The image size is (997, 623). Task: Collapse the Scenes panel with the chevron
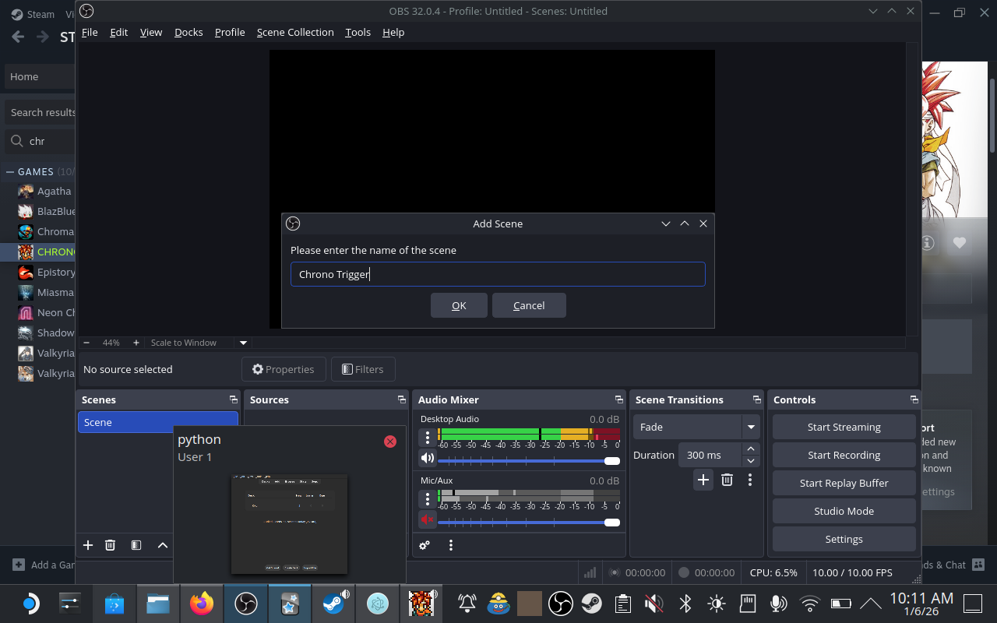[163, 545]
